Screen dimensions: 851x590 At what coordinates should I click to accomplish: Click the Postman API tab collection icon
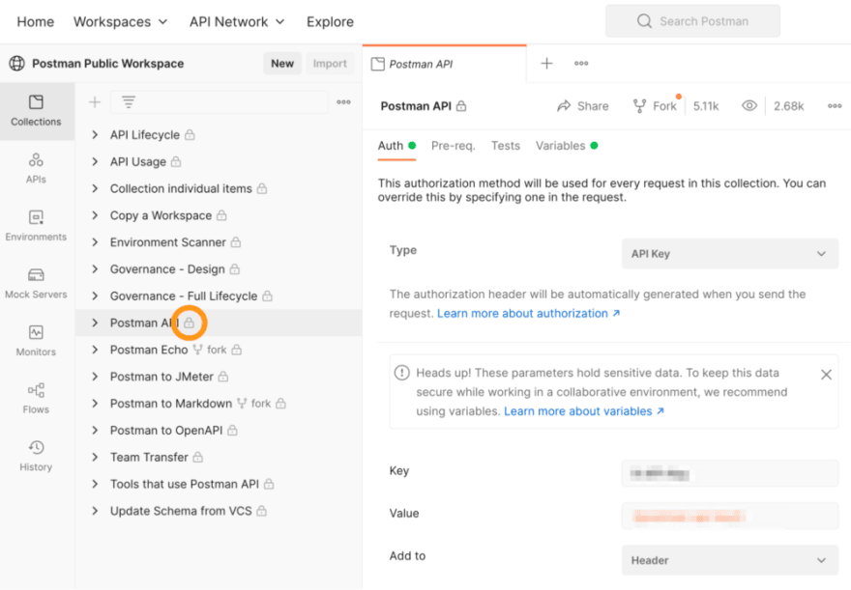[x=378, y=64]
